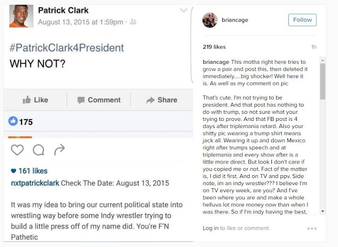
Task: Click the Facebook Share button
Action: point(162,100)
